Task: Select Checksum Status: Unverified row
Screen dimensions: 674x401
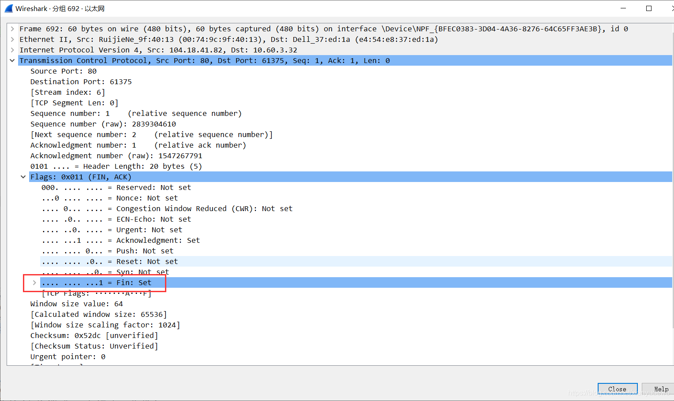Action: pyautogui.click(x=94, y=346)
